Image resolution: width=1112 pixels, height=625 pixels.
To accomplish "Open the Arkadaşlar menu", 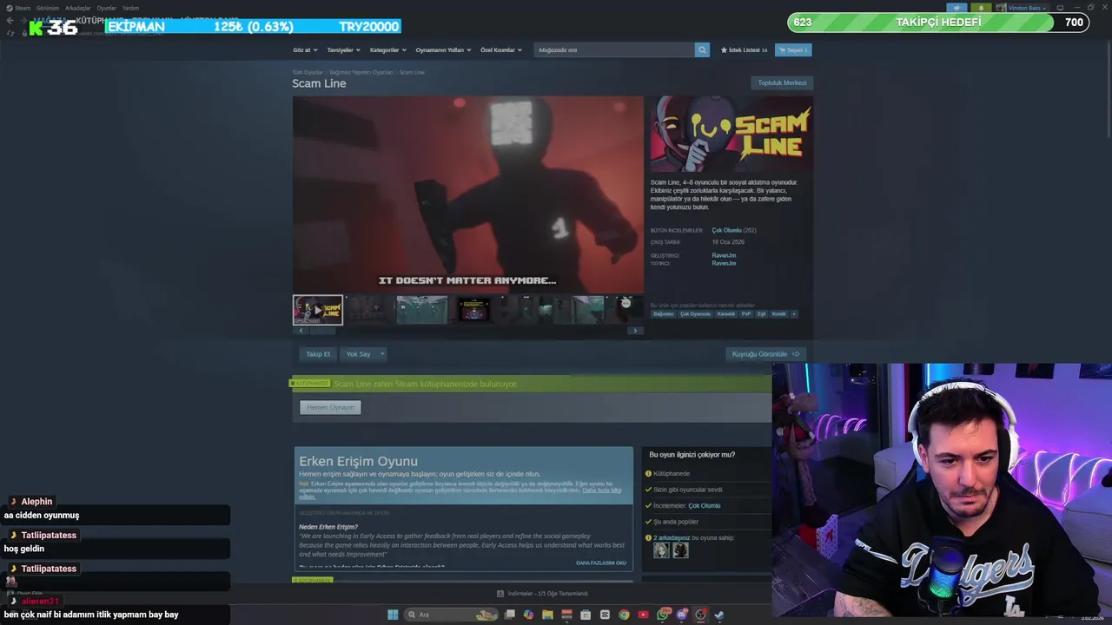I will tap(78, 8).
